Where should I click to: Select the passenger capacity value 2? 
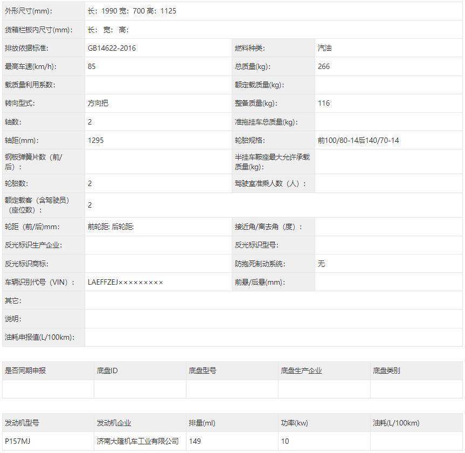(x=89, y=205)
